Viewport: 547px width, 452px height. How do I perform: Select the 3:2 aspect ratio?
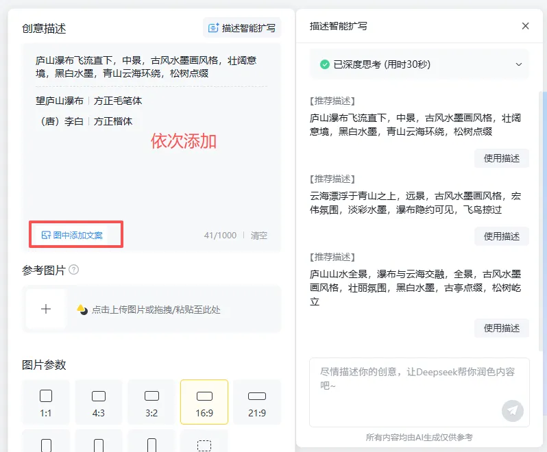coord(151,402)
